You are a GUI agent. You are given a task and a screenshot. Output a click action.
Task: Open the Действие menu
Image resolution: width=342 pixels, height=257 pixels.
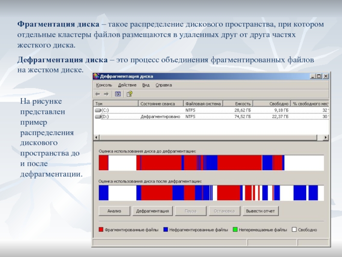coord(127,85)
